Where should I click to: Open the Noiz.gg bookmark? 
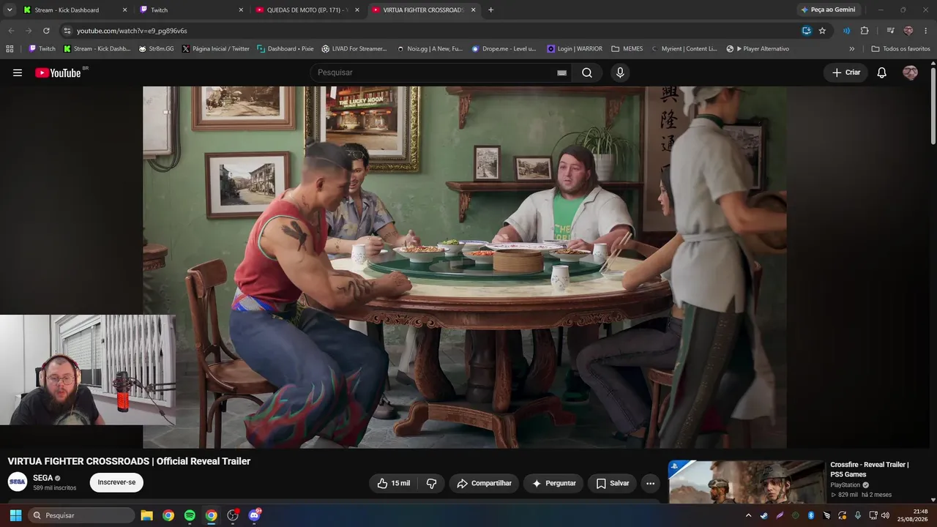point(430,49)
